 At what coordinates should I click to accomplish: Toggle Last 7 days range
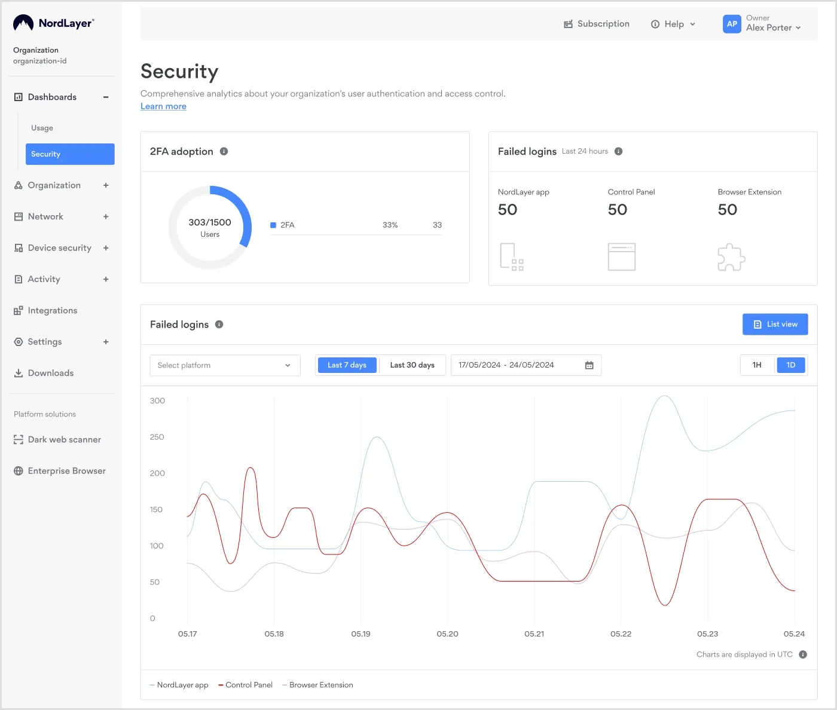[x=347, y=365]
